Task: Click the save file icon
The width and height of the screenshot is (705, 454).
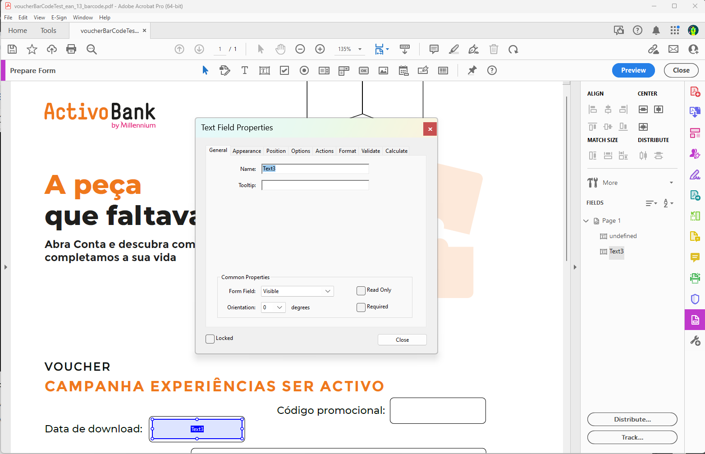Action: pos(12,49)
